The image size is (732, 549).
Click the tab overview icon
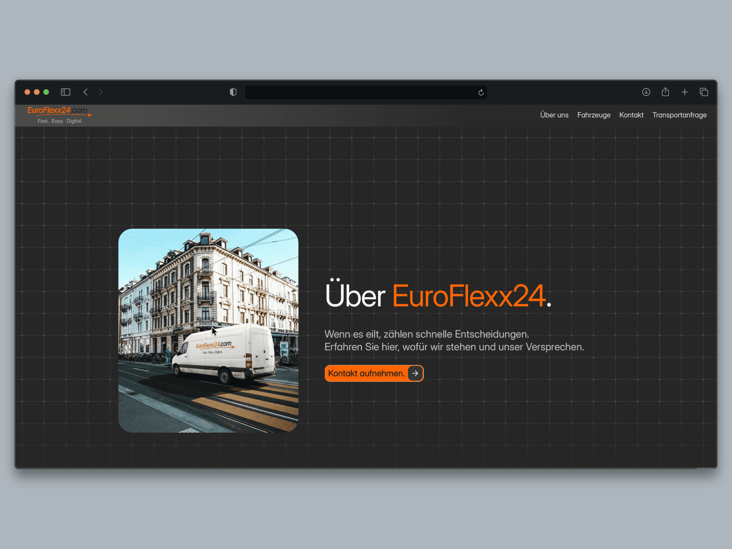click(704, 92)
